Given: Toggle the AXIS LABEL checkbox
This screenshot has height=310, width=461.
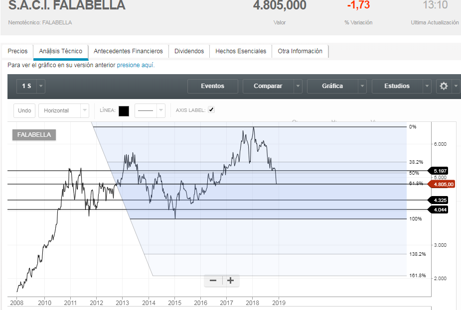Looking at the screenshot, I should tap(211, 110).
